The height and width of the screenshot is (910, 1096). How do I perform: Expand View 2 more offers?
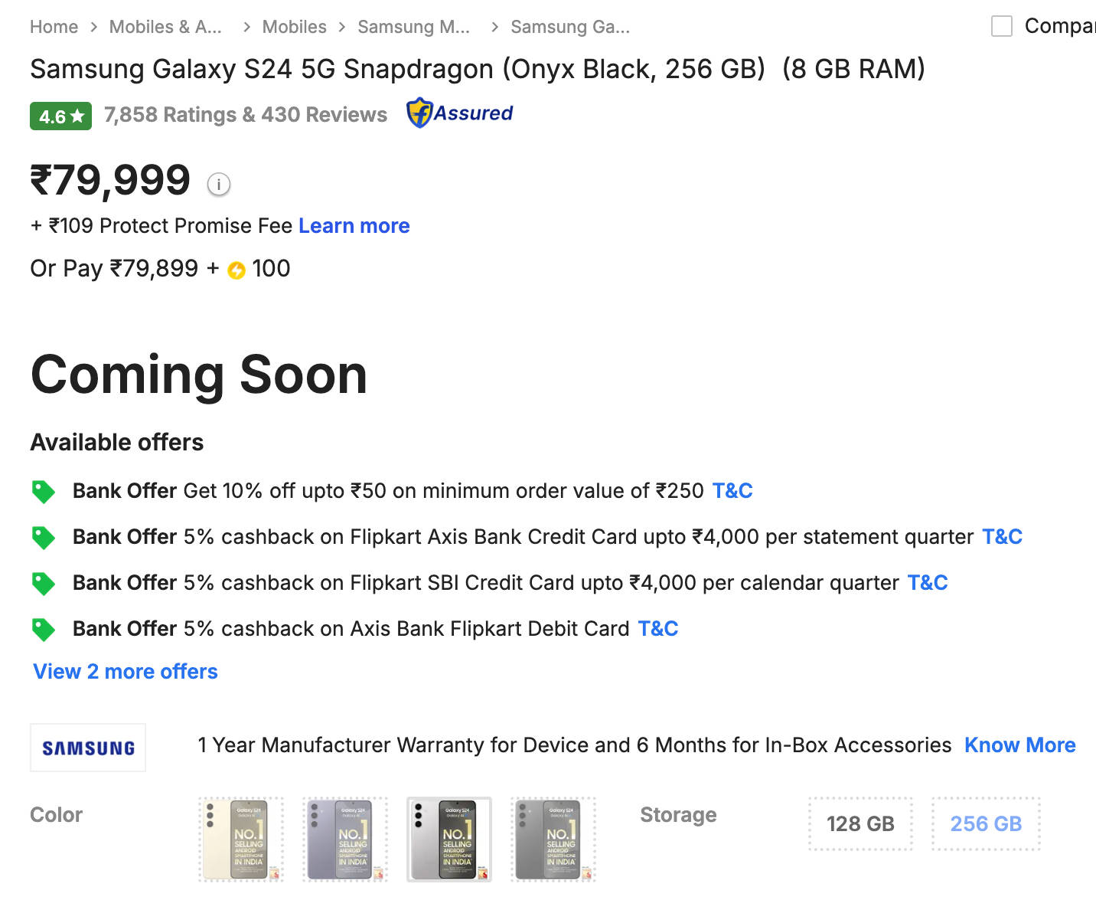coord(126,672)
